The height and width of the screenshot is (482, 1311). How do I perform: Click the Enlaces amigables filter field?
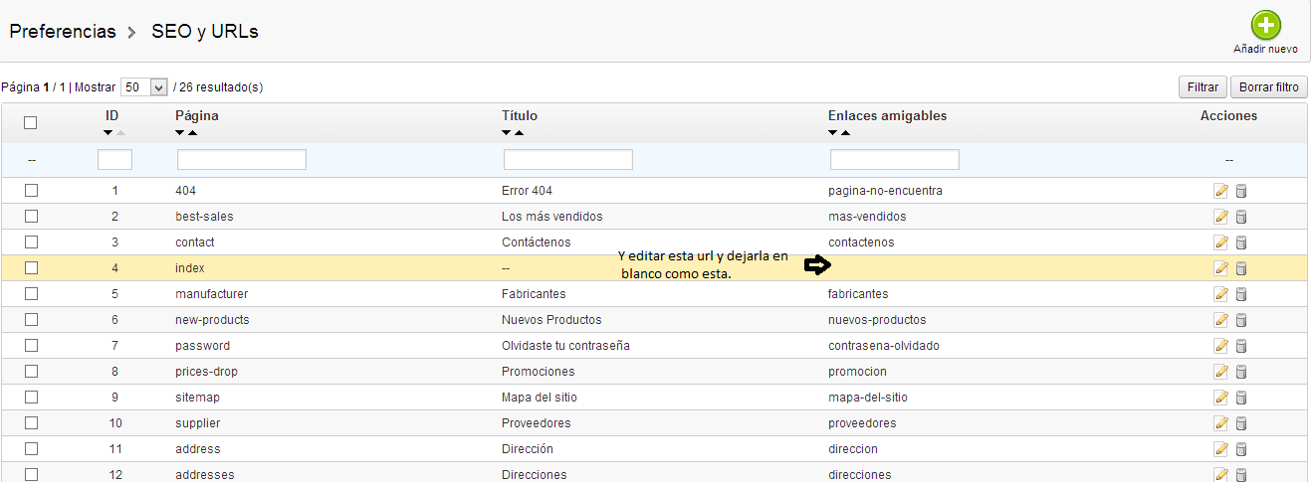[x=895, y=160]
